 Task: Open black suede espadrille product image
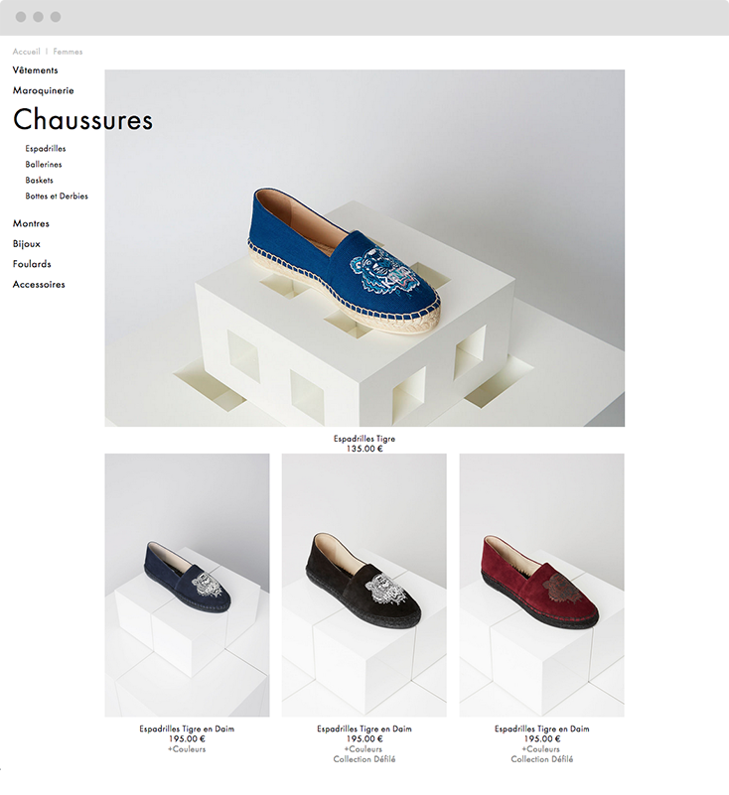364,586
